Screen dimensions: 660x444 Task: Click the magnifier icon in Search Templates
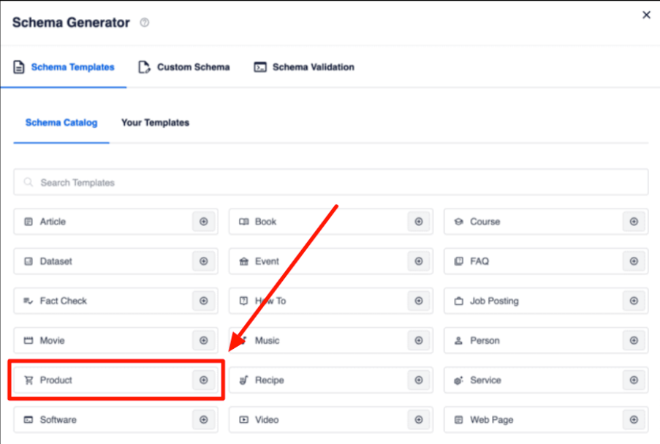[29, 182]
